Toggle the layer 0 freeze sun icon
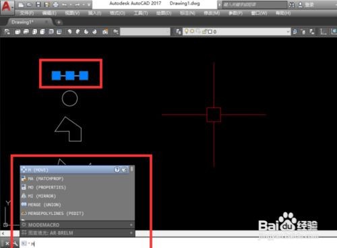The image size is (337, 248). pos(192,32)
